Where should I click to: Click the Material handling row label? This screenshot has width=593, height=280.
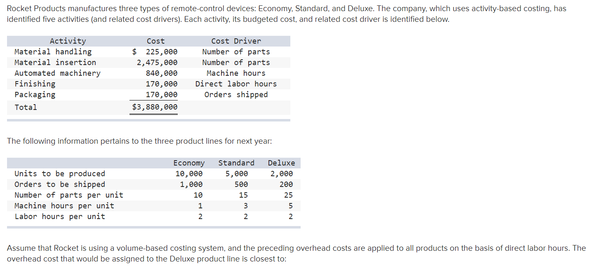pos(53,51)
